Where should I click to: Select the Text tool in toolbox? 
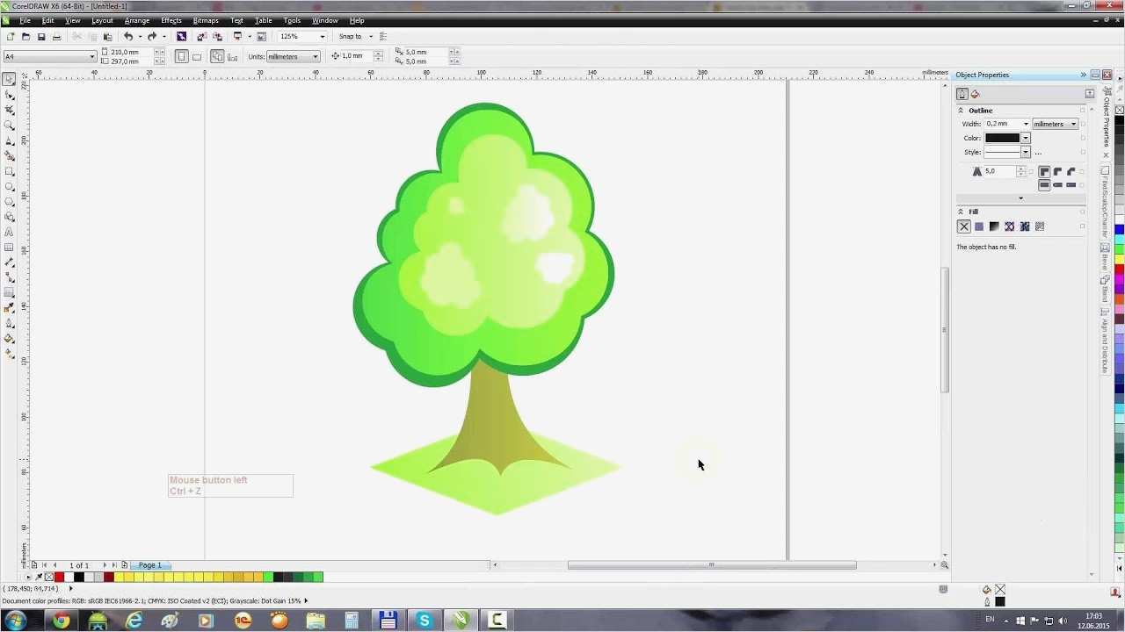pos(10,232)
